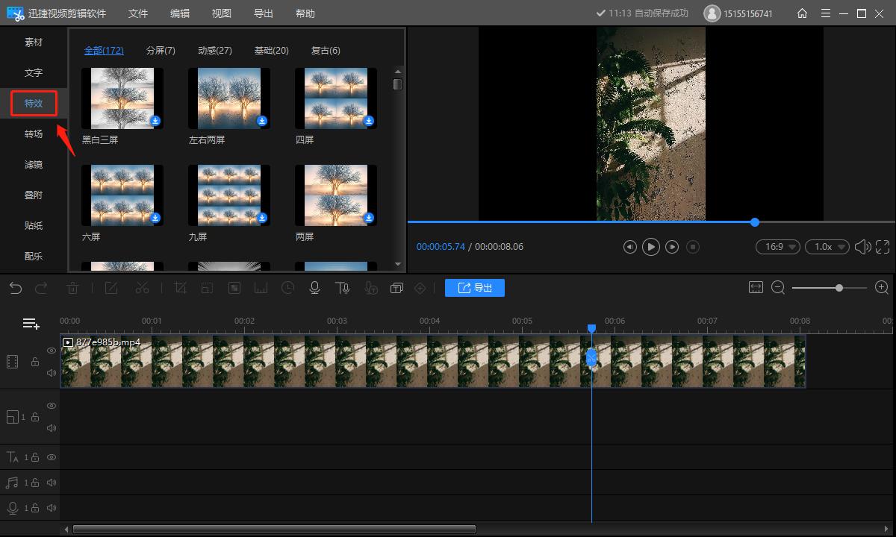The image size is (896, 537).
Task: Click the voice-over microphone toolbar icon
Action: coord(314,288)
